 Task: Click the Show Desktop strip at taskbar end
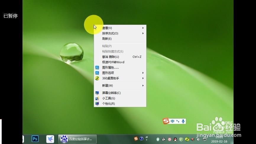(x=232, y=139)
